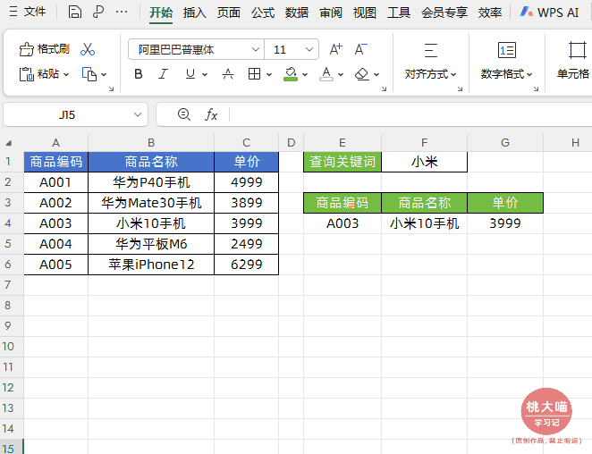Click inside the formula bar input
Image resolution: width=592 pixels, height=454 pixels.
pyautogui.click(x=410, y=114)
